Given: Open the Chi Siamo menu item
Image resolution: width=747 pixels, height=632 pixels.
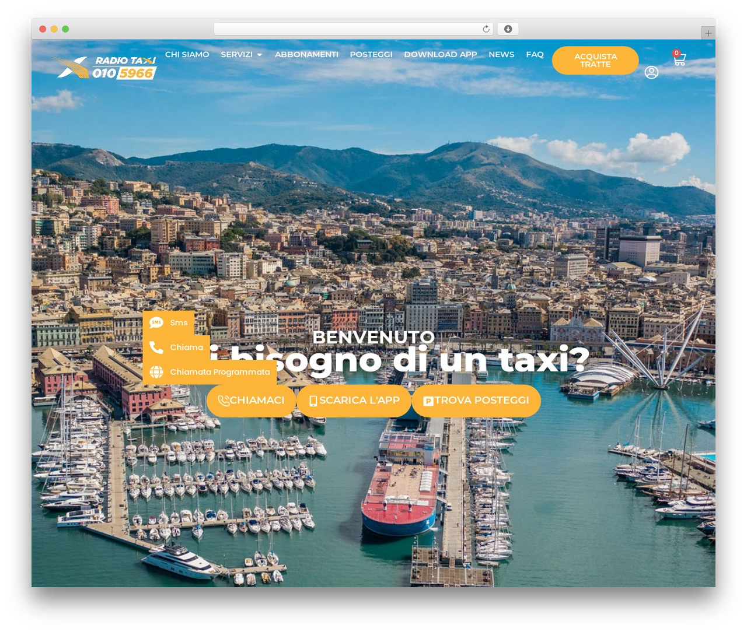Looking at the screenshot, I should tap(187, 54).
